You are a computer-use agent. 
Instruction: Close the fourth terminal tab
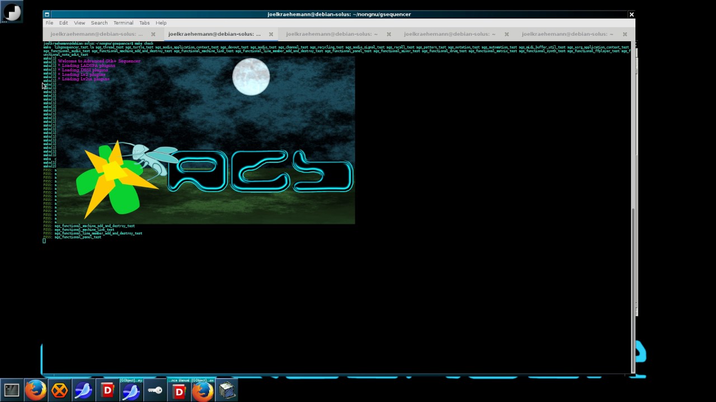[x=507, y=34]
